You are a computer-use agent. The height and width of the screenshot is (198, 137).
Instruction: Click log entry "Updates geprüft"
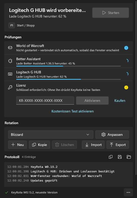(x=44, y=180)
